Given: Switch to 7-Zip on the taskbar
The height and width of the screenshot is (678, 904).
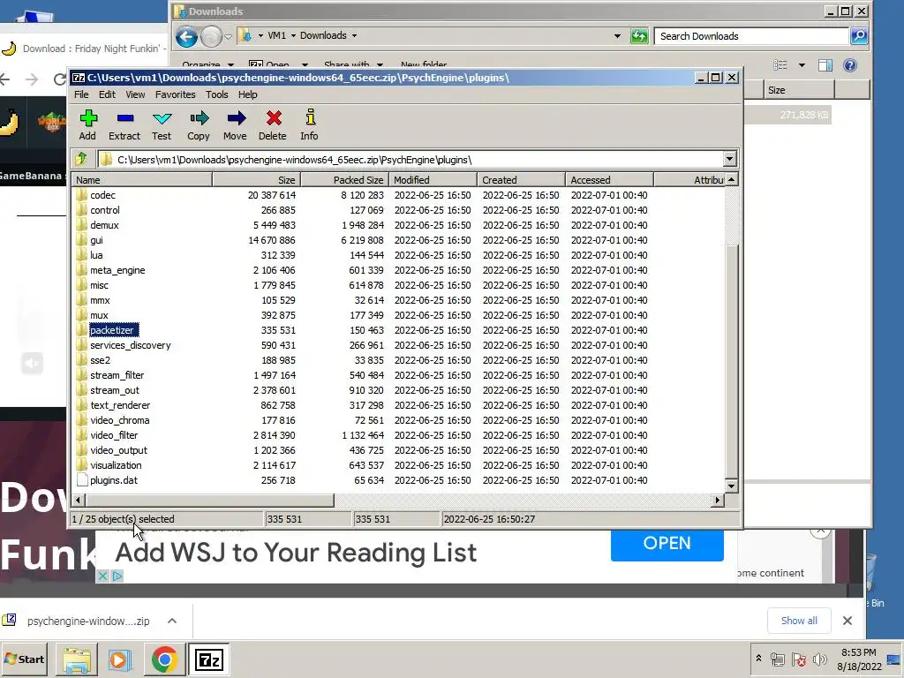Looking at the screenshot, I should tap(208, 659).
